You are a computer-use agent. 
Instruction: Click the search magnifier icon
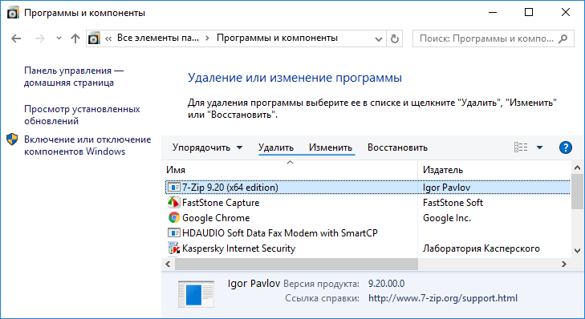pos(563,38)
